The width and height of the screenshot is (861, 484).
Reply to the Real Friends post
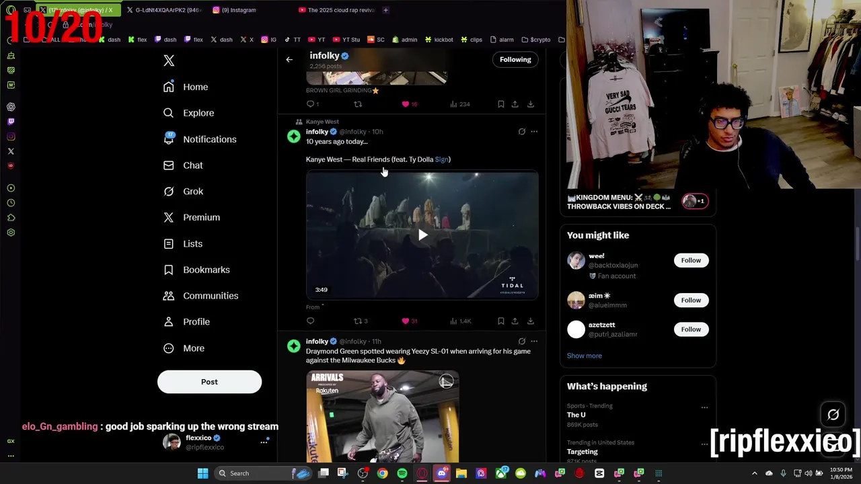click(311, 321)
